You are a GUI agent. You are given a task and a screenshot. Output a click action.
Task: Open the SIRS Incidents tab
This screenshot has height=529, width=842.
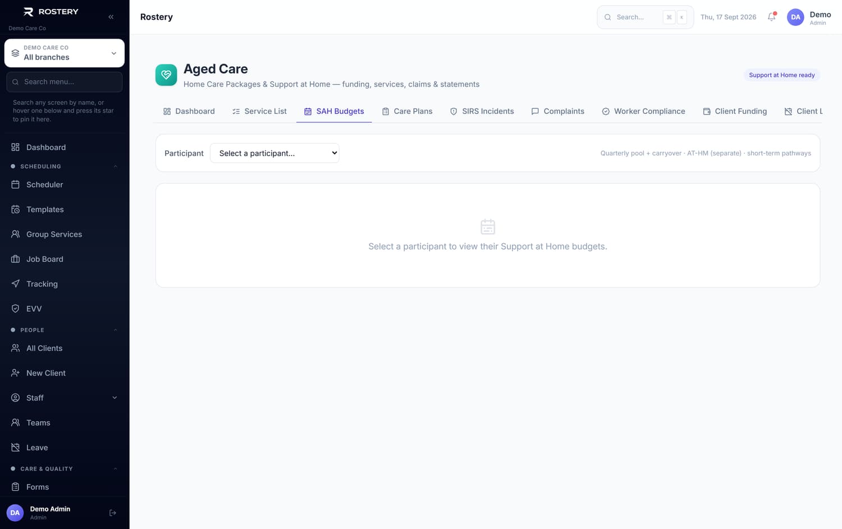[482, 111]
